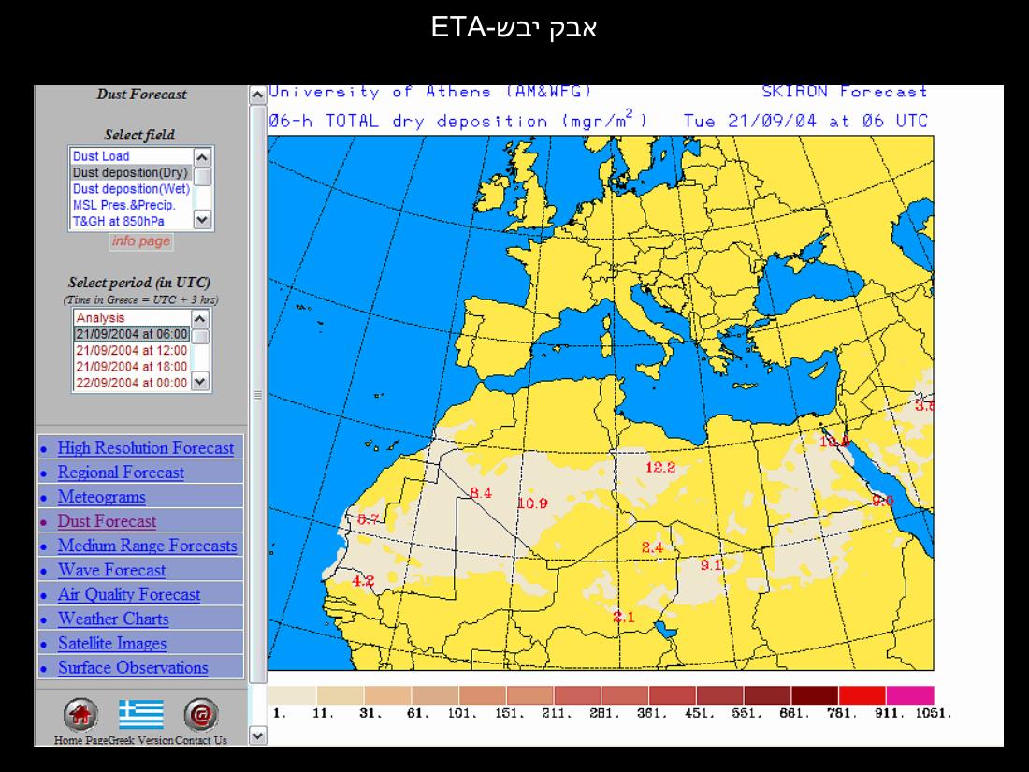Click up arrow of field list scrollbar
Image resolution: width=1029 pixels, height=772 pixels.
tap(202, 157)
